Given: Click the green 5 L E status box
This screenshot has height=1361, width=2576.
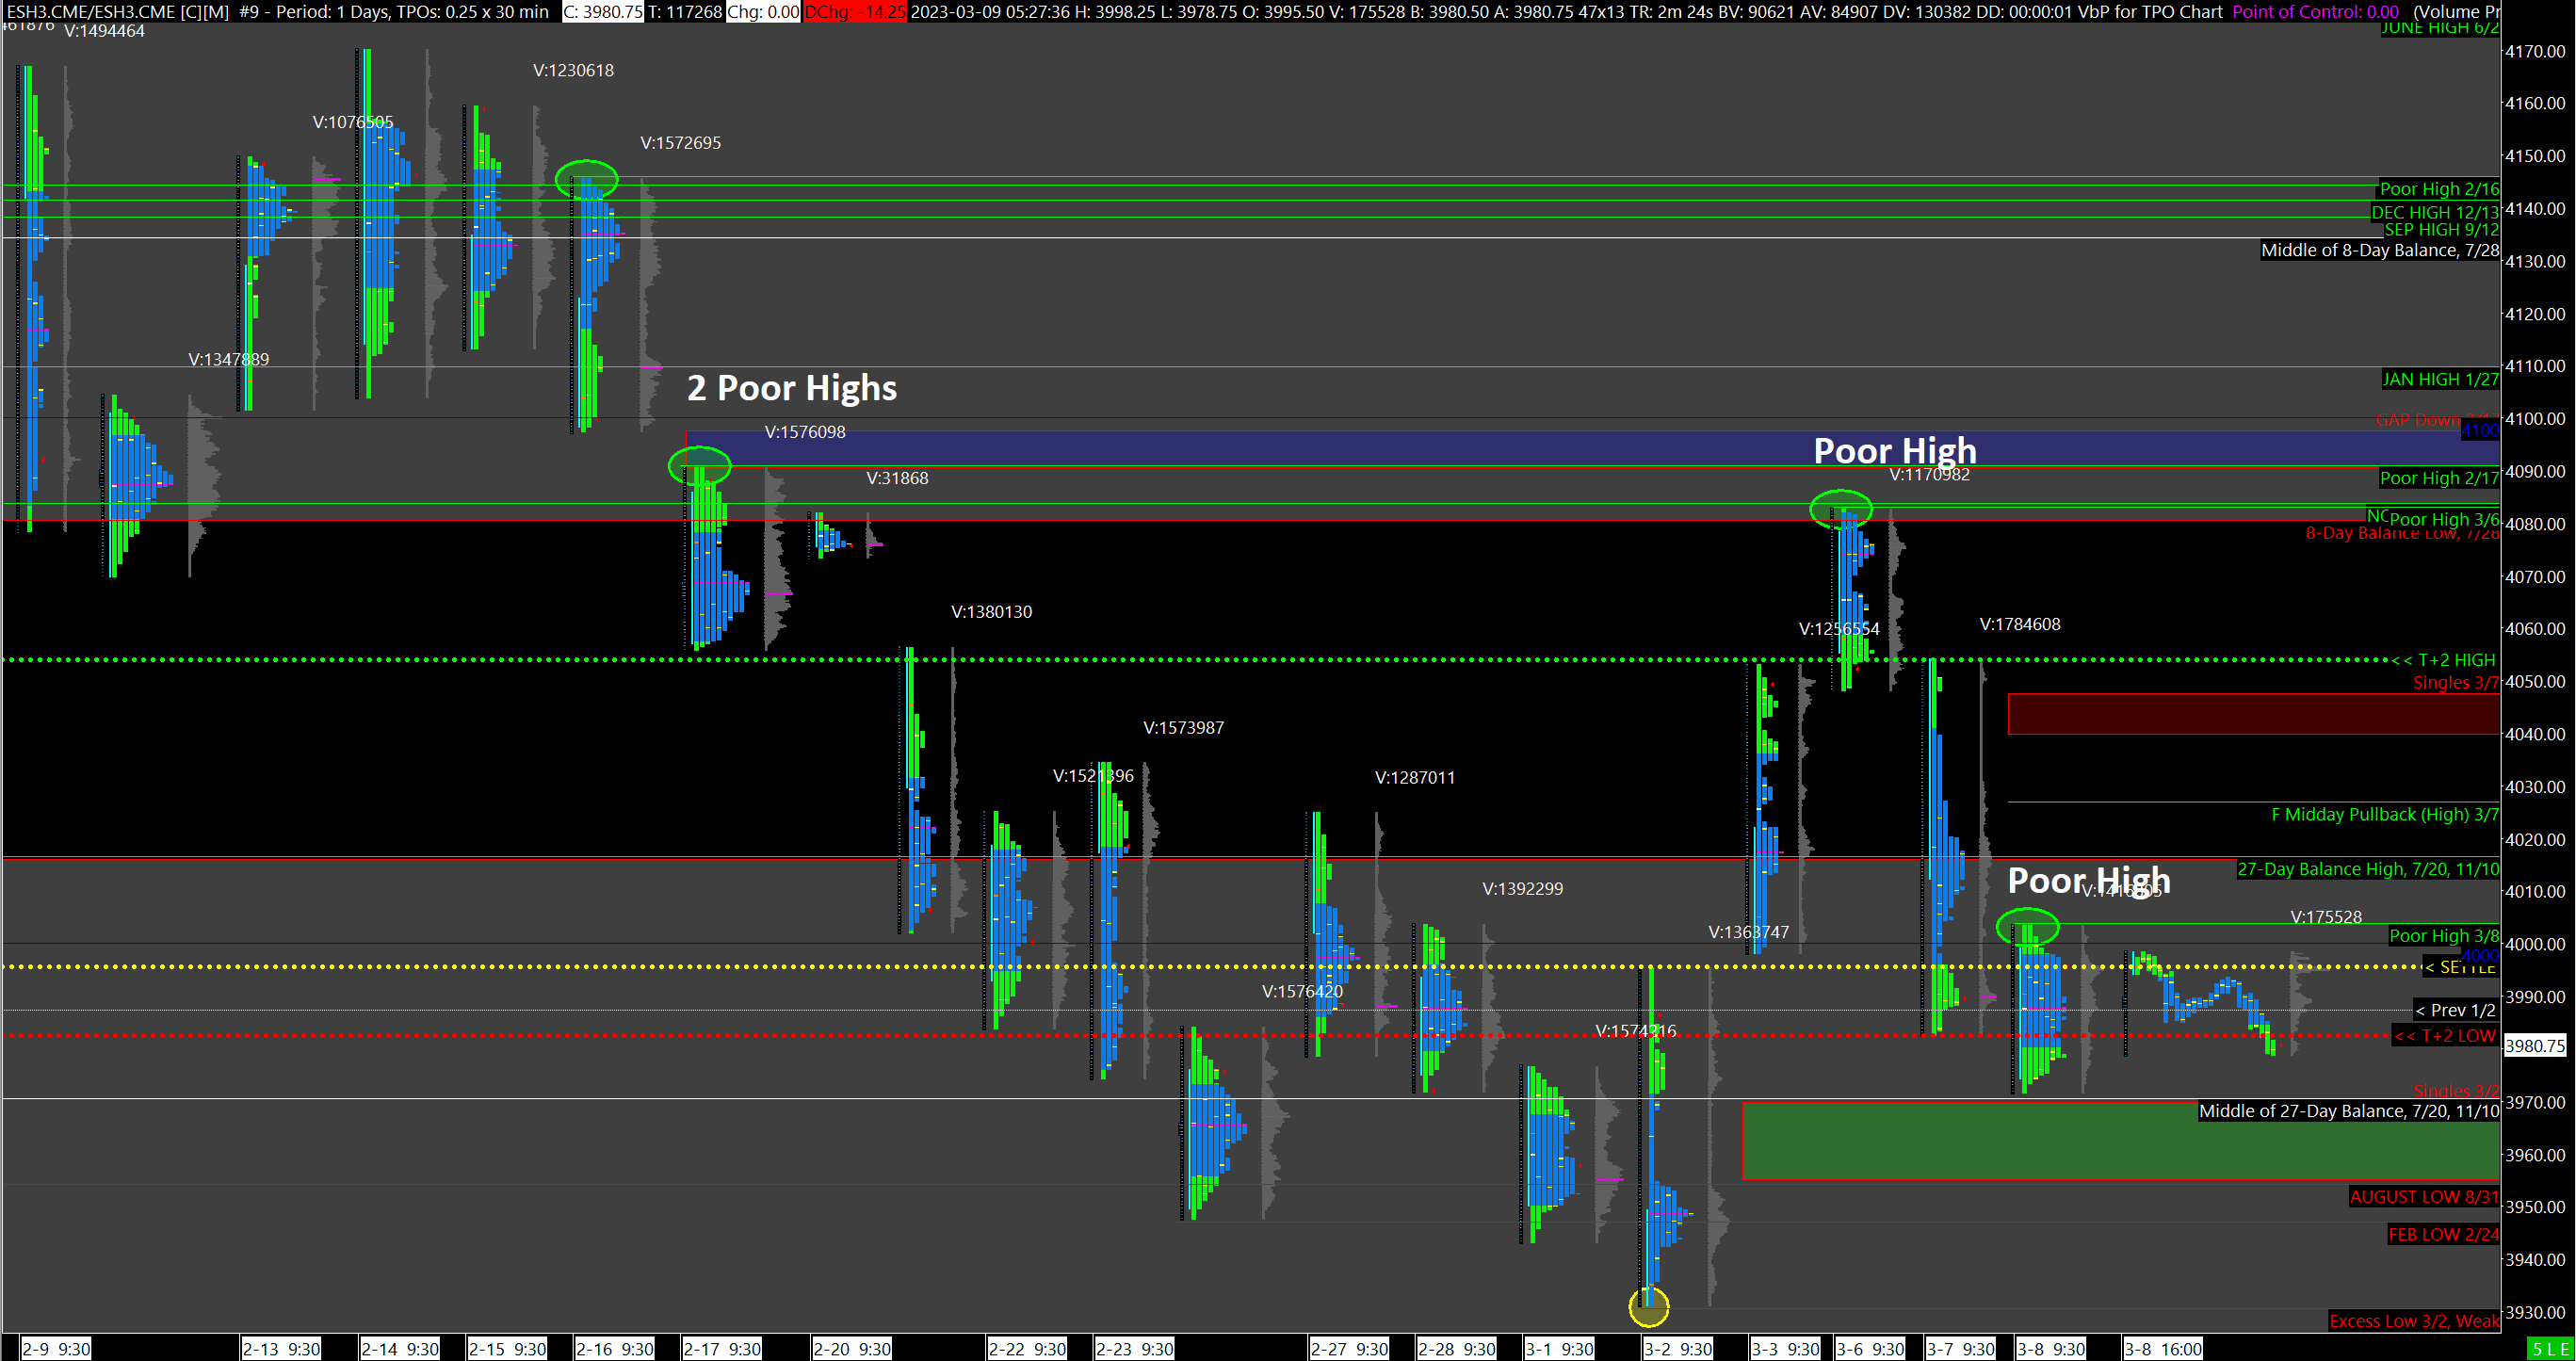Looking at the screenshot, I should (2548, 1349).
